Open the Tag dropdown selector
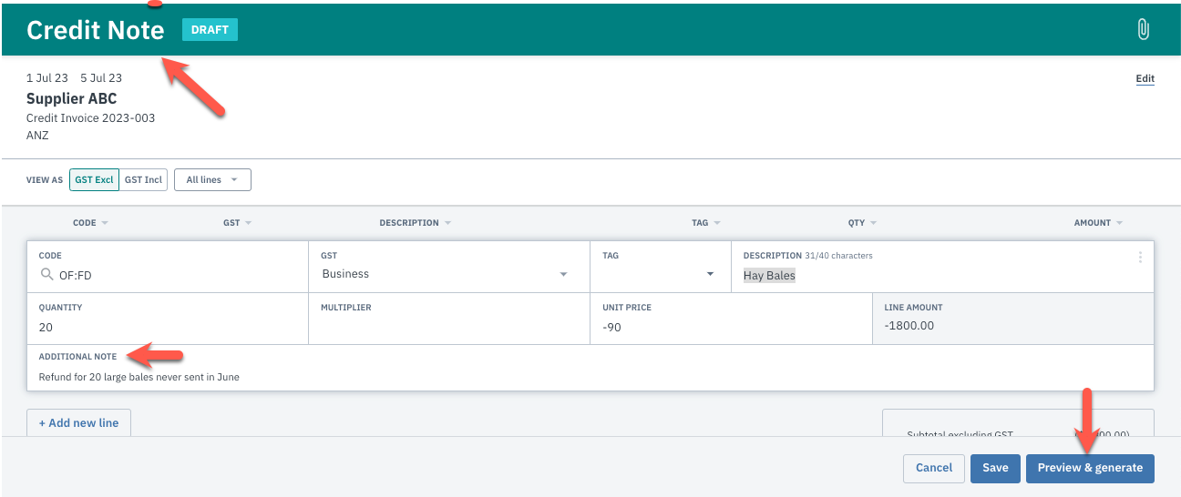The width and height of the screenshot is (1181, 497). point(709,274)
